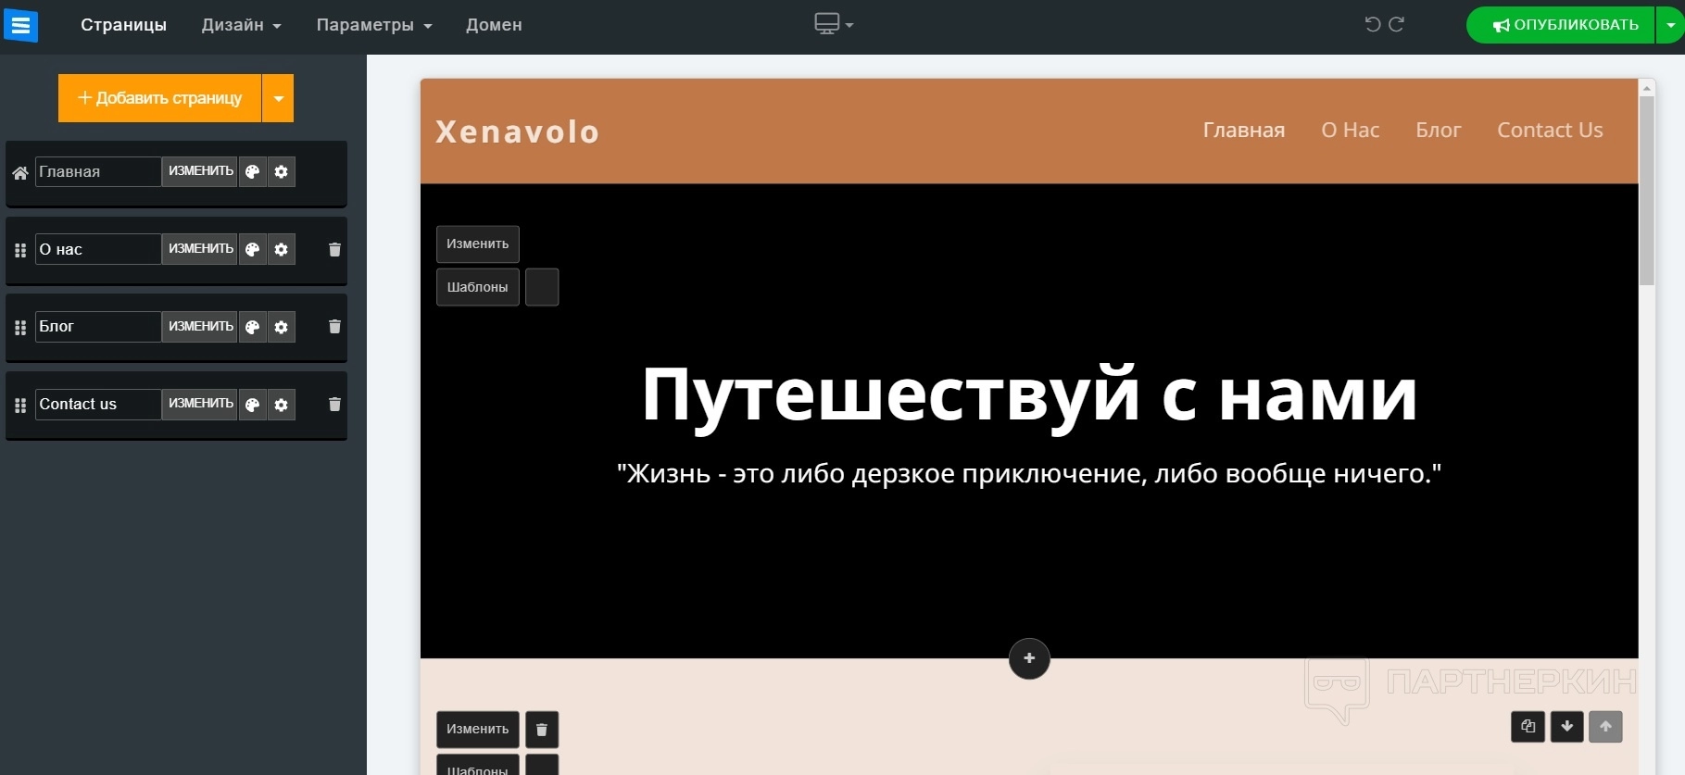Image resolution: width=1685 pixels, height=775 pixels.
Task: Click the redo arrow icon
Action: pos(1397,24)
